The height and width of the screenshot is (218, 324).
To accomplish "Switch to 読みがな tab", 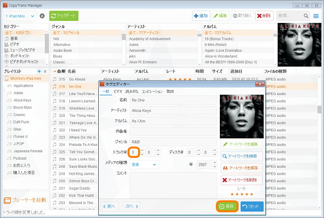I will (132, 92).
